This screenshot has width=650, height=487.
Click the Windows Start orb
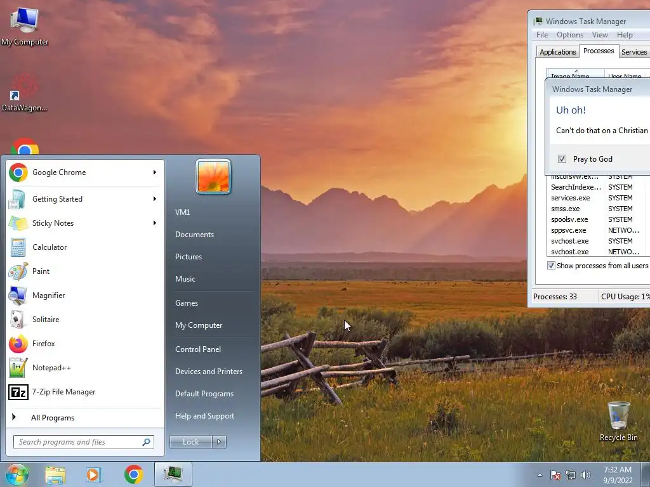(17, 474)
